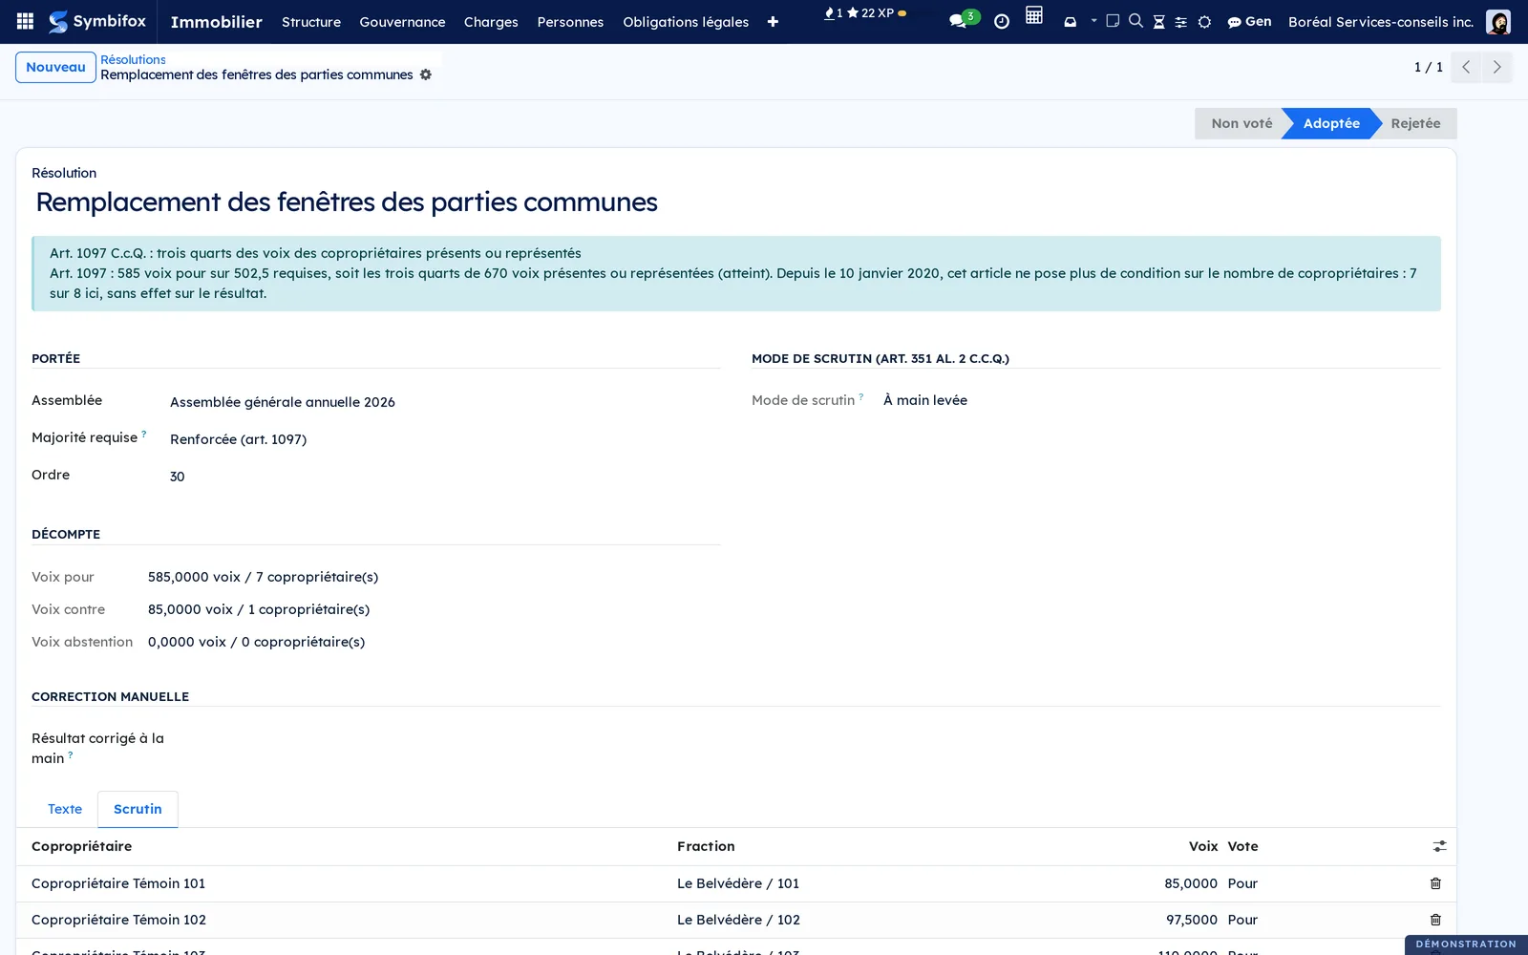The height and width of the screenshot is (955, 1528).
Task: Sort by Voix column header
Action: point(1203,846)
